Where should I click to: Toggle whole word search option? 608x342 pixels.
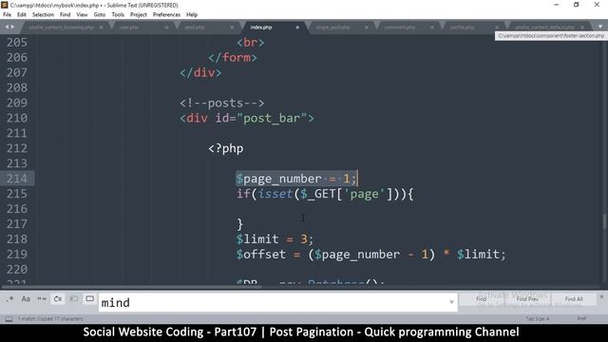coord(42,299)
